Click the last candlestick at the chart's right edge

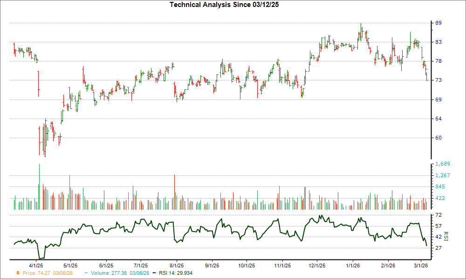(427, 77)
